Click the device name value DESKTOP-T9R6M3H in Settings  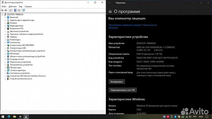146,43
